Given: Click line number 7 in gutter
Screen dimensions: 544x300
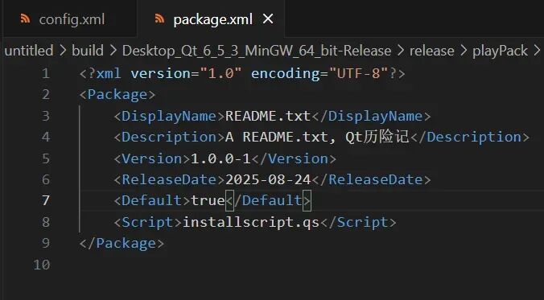Looking at the screenshot, I should (x=46, y=200).
